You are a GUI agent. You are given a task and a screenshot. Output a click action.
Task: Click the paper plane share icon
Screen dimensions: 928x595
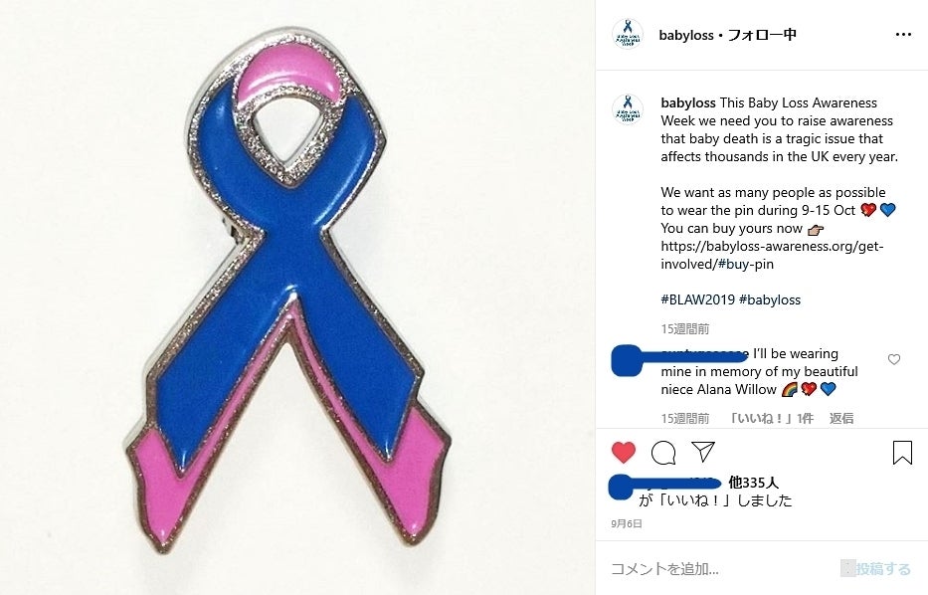click(x=703, y=452)
